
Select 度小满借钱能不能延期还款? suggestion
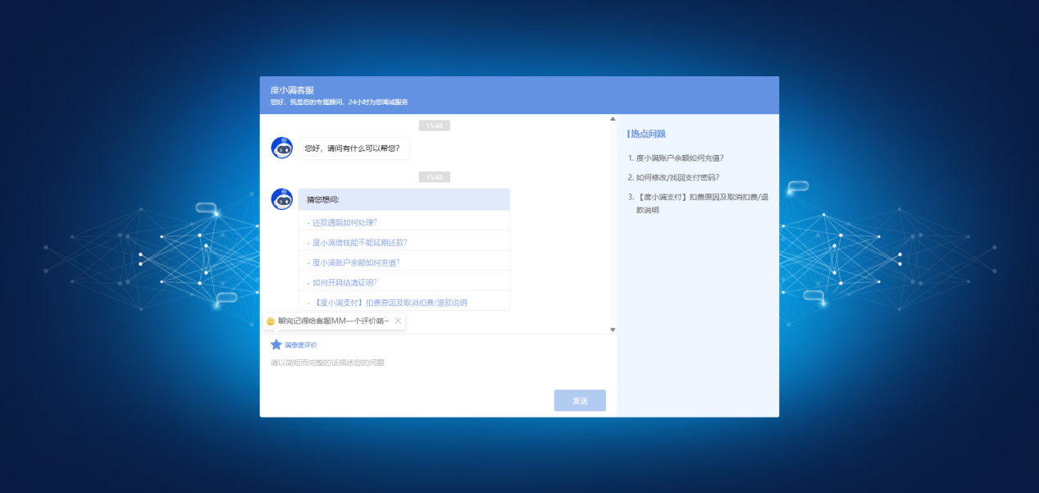(x=359, y=243)
